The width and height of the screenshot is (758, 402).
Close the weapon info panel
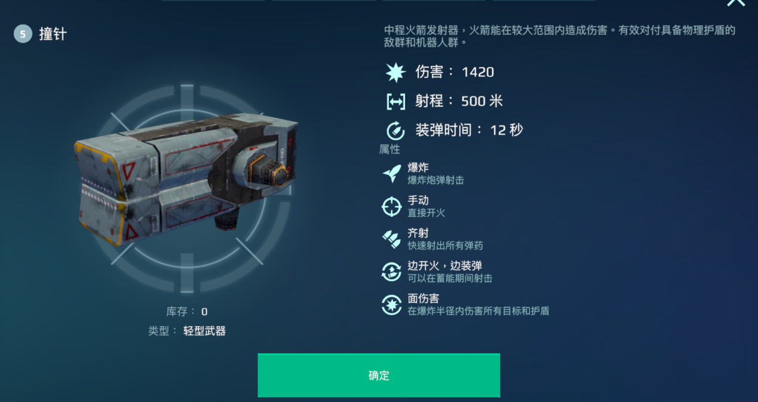736,2
